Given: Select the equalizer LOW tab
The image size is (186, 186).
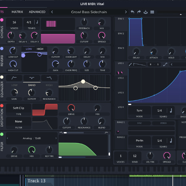Looking at the screenshot, I should point(15,85).
